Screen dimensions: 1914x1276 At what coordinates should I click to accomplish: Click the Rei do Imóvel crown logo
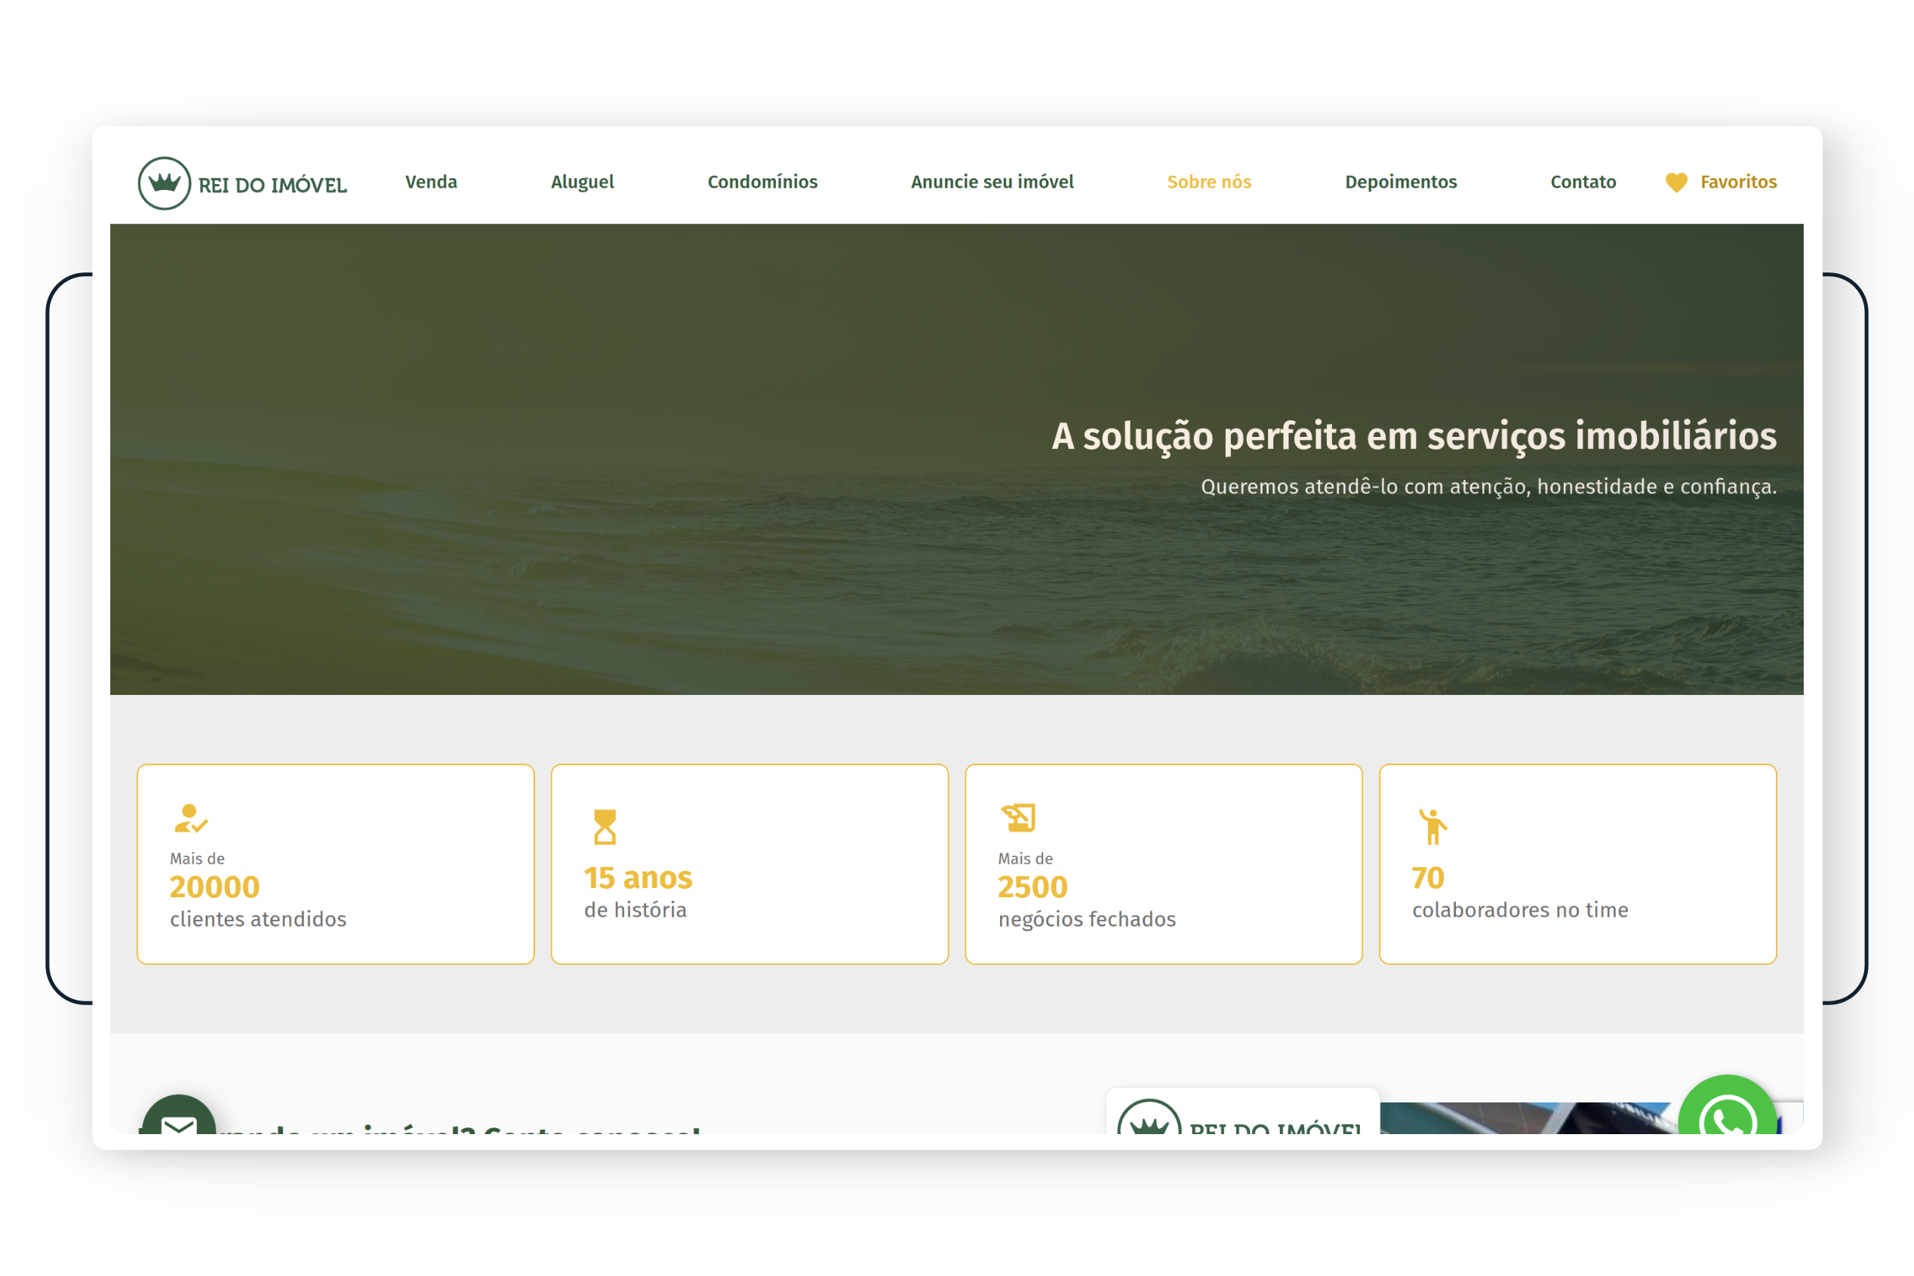click(242, 183)
